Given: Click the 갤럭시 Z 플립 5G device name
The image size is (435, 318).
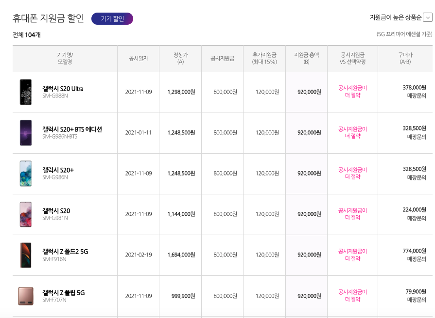Looking at the screenshot, I should click(x=64, y=292).
